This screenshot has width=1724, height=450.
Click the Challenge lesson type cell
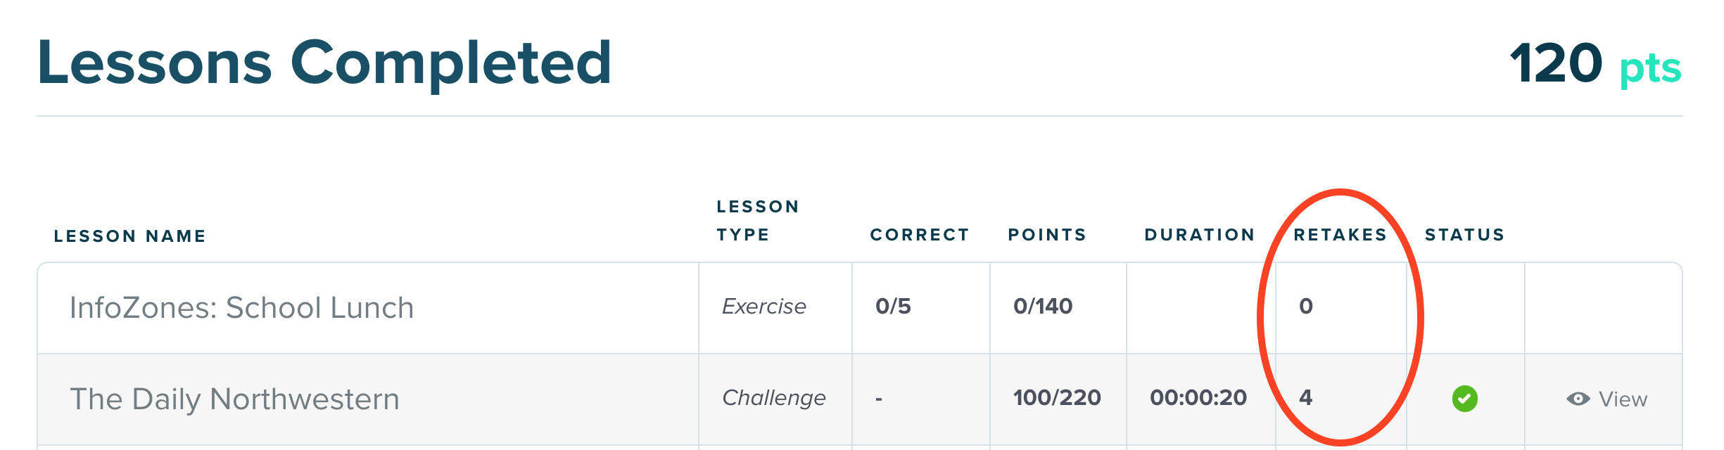pyautogui.click(x=773, y=397)
